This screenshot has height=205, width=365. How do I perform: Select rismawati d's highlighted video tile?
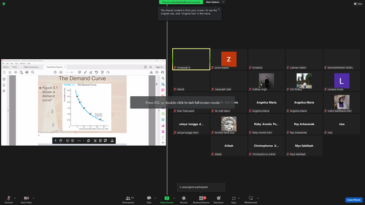point(191,59)
